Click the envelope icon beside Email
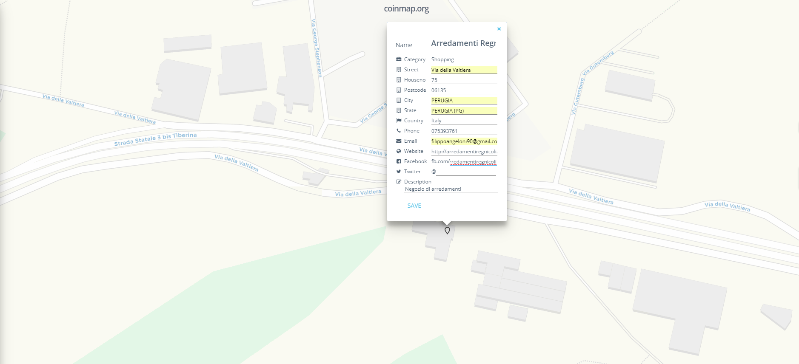The image size is (799, 364). (399, 141)
